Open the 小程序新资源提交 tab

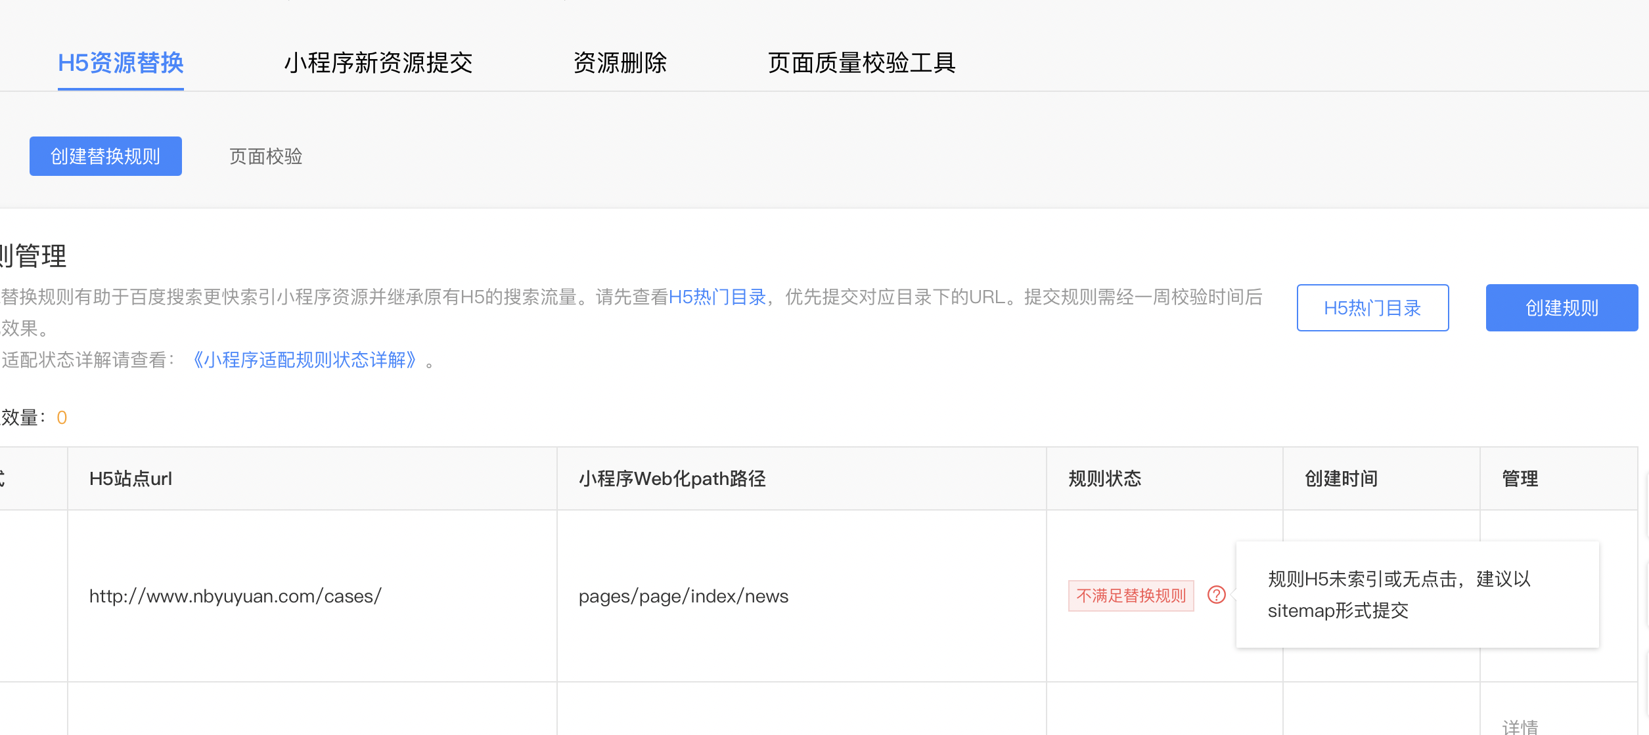378,63
